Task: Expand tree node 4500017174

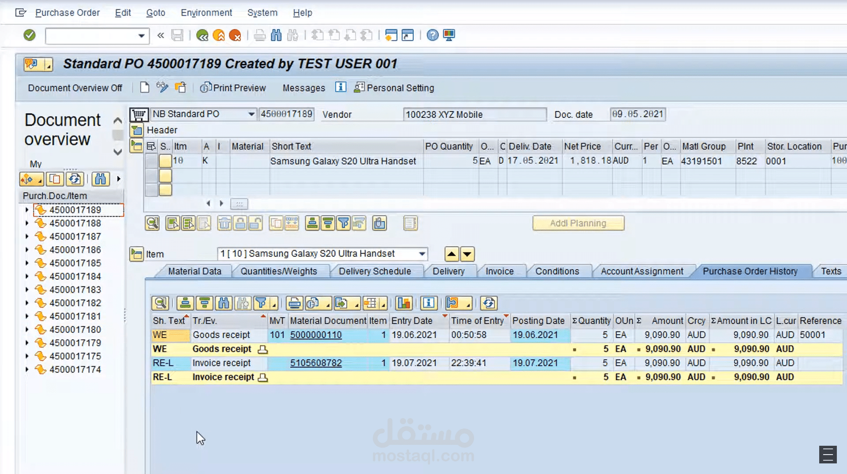Action: 27,369
